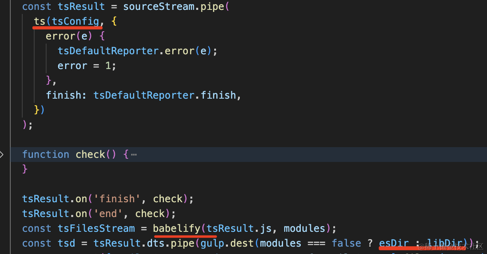Click the false keyword in the ternary
The image size is (487, 254).
pyautogui.click(x=347, y=243)
